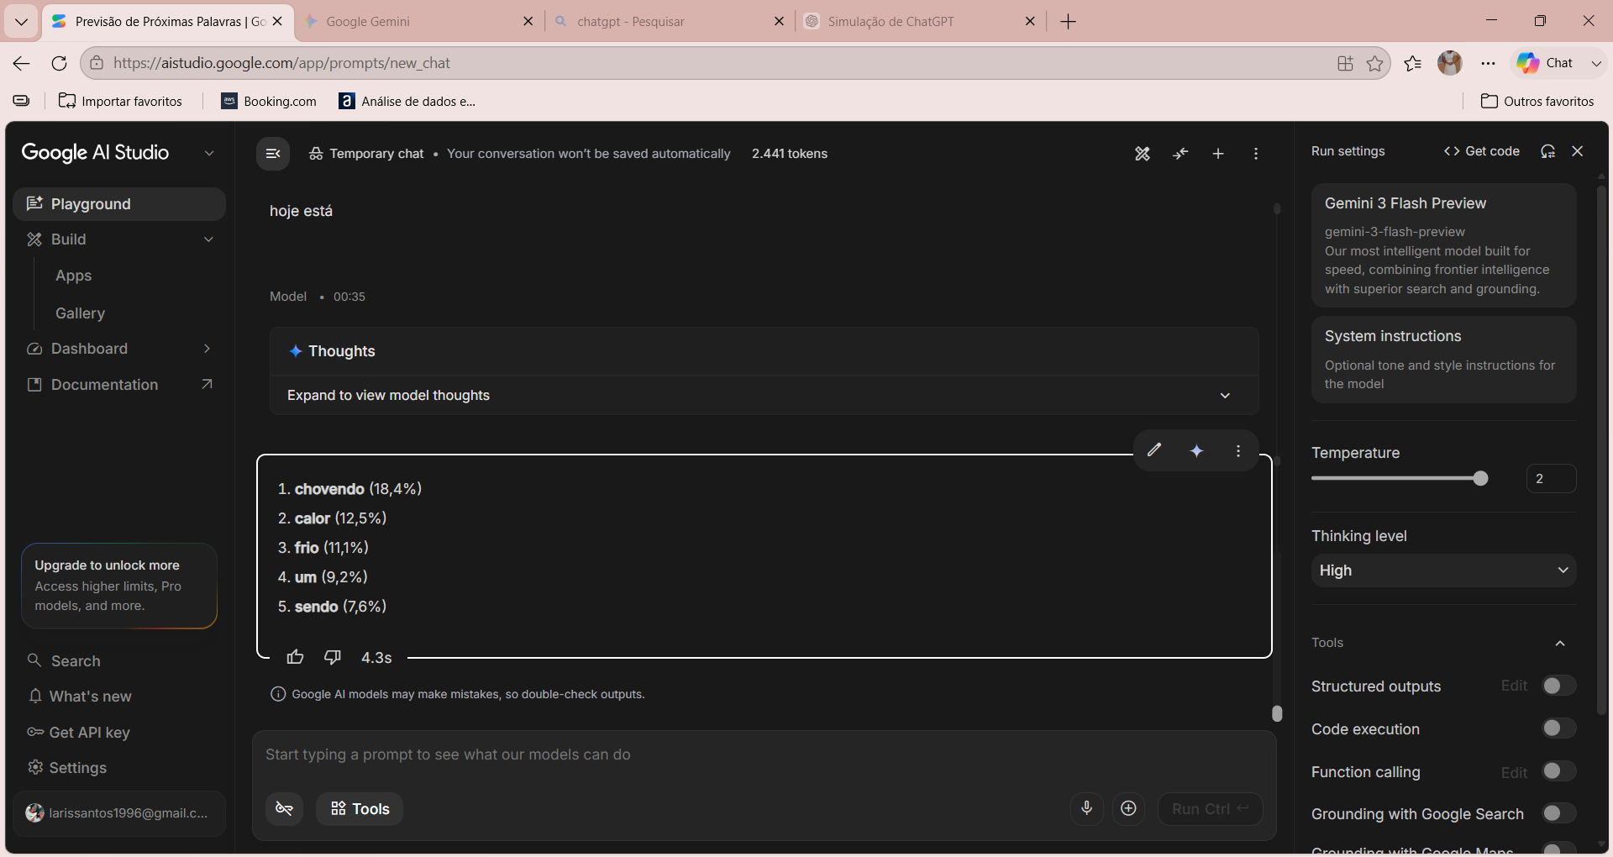Click the Upgrade to unlock more card
This screenshot has height=857, width=1613.
(x=119, y=586)
